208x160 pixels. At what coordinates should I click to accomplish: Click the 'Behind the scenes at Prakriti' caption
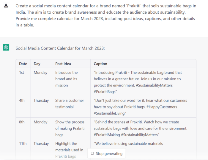tap(140, 128)
